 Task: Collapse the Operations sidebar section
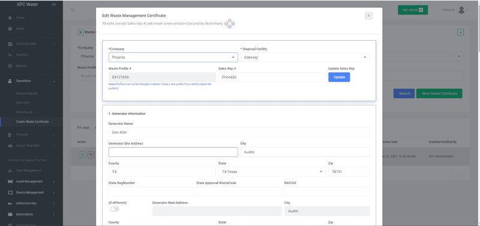click(x=54, y=82)
